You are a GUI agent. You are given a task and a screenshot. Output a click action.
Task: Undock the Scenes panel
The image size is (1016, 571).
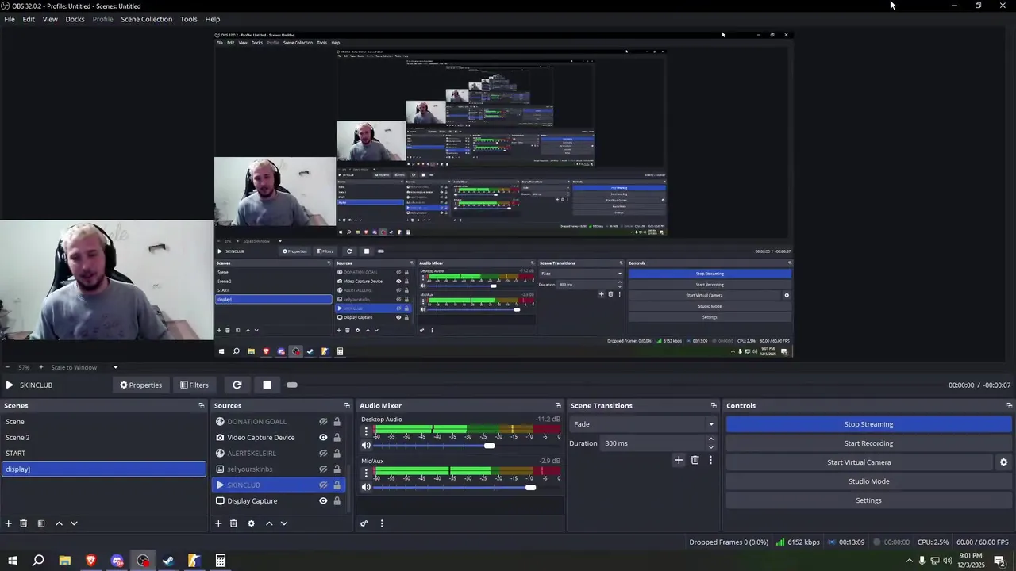(x=202, y=405)
